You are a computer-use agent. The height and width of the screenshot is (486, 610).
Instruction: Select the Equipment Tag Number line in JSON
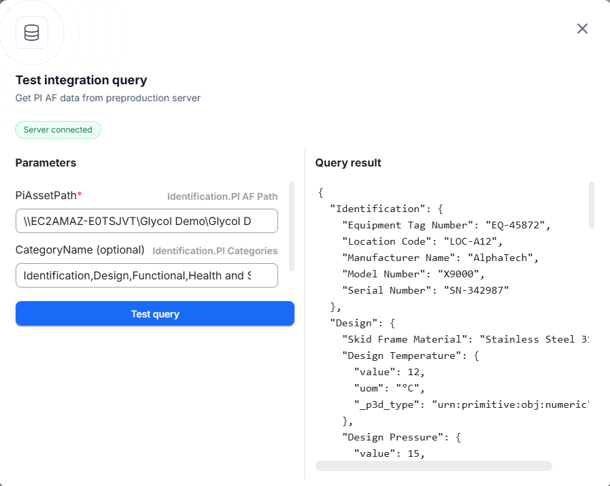click(x=445, y=225)
